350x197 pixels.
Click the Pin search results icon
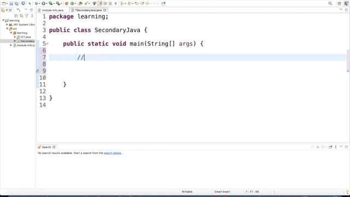(330, 147)
